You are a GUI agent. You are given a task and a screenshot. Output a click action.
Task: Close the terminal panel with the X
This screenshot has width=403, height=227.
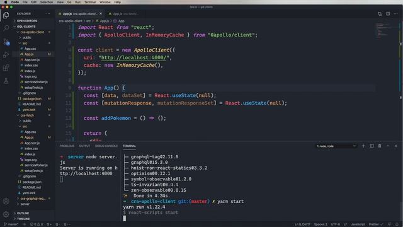(396, 146)
